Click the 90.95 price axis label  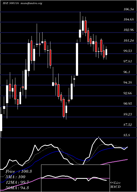(128, 104)
